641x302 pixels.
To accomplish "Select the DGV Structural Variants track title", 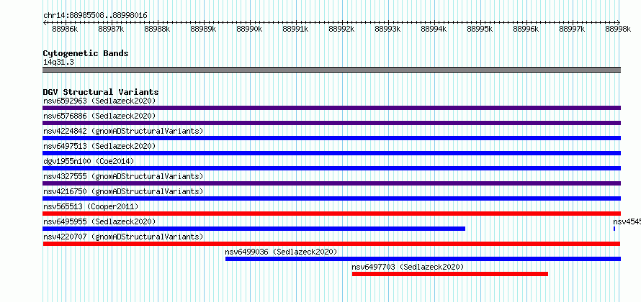I will pos(101,92).
